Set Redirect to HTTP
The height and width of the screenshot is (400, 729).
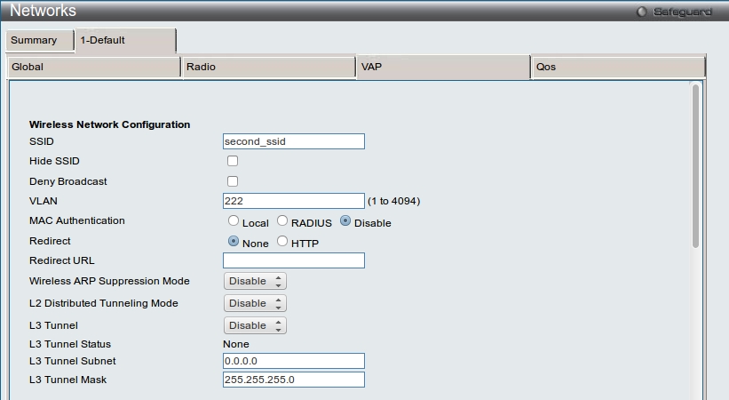pyautogui.click(x=282, y=241)
